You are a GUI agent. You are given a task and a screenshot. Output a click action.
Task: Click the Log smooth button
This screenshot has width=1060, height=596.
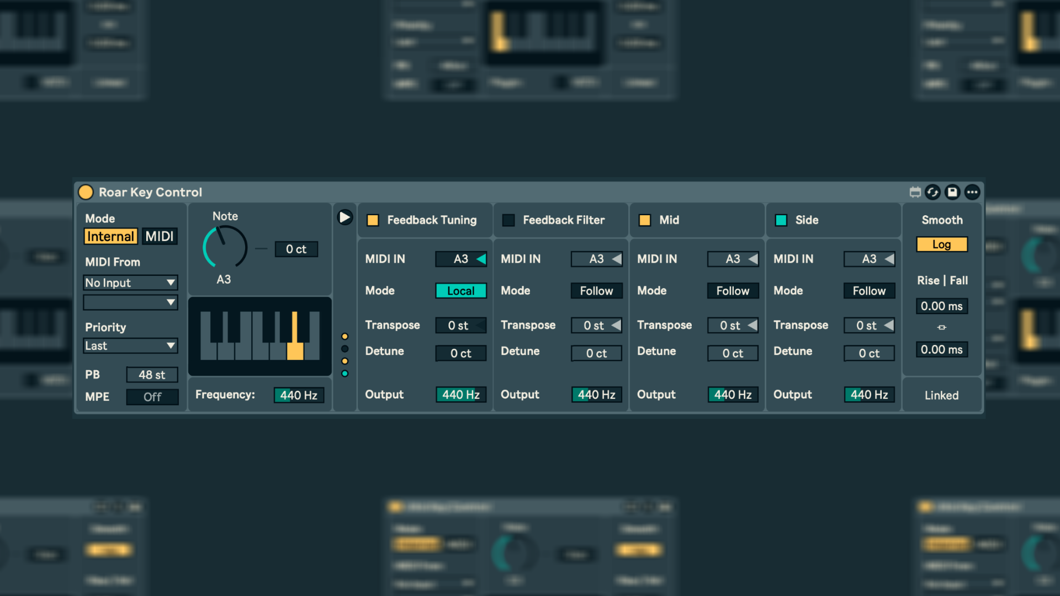[941, 244]
